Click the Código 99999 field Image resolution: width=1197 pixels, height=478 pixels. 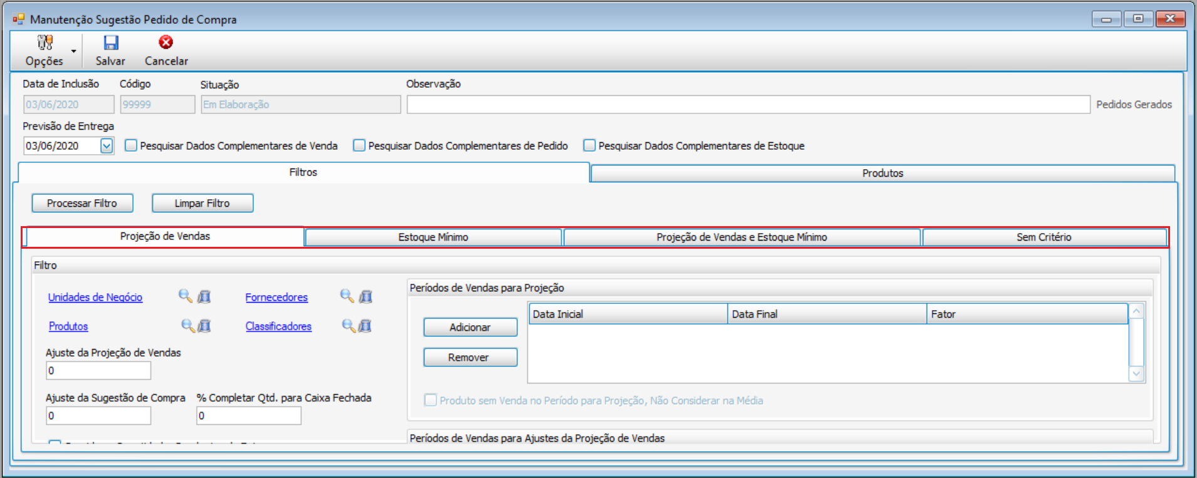click(157, 105)
